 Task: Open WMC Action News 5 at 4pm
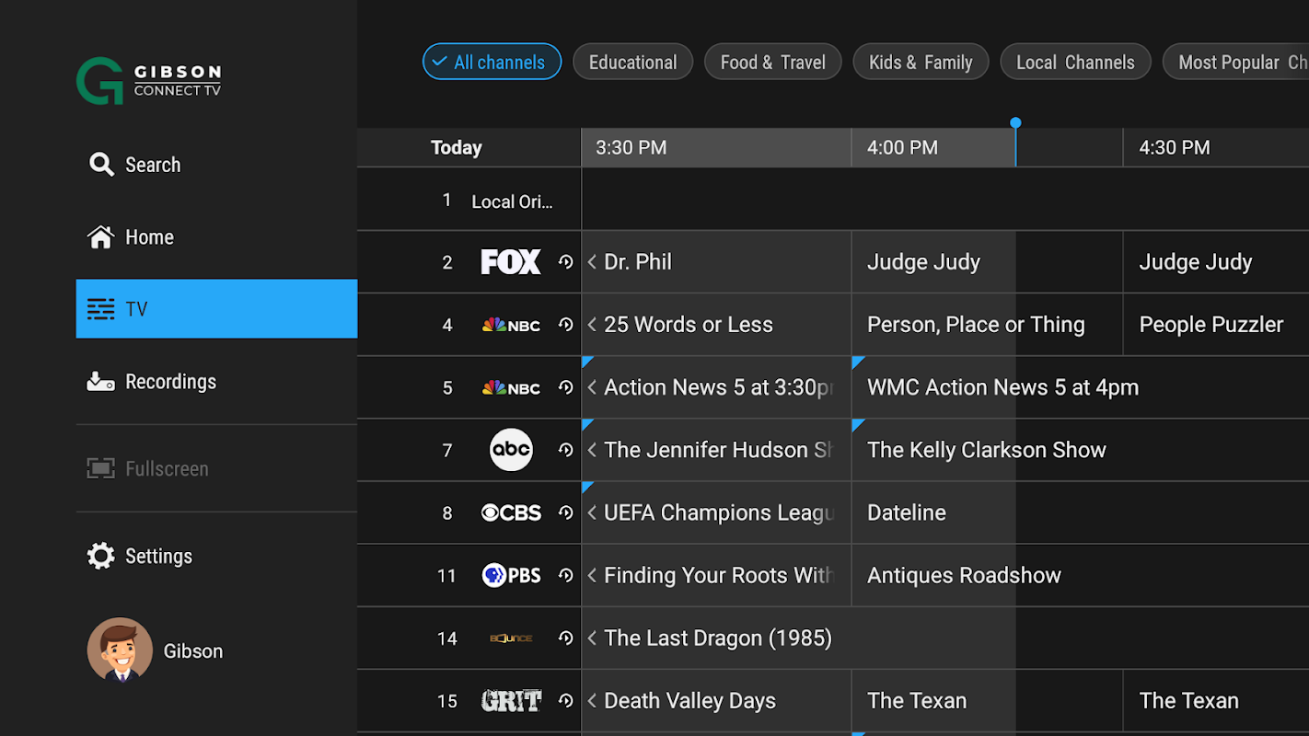point(1081,387)
